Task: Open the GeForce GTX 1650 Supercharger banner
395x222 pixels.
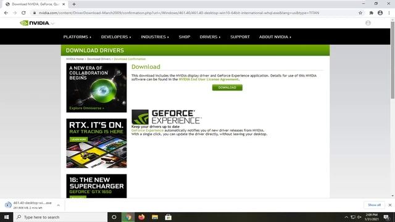Action: click(96, 186)
